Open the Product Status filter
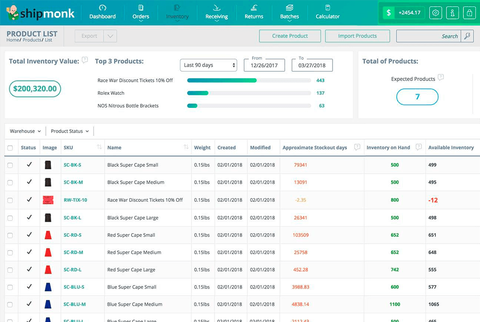The width and height of the screenshot is (480, 322). pyautogui.click(x=69, y=131)
